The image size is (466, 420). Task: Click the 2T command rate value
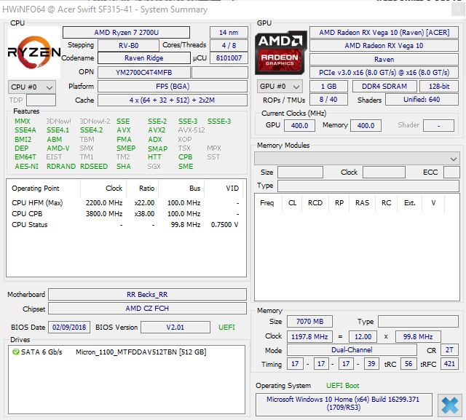pos(449,350)
